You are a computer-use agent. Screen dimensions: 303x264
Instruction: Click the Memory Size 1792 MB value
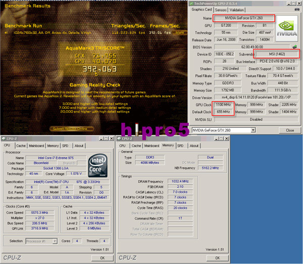(228, 90)
